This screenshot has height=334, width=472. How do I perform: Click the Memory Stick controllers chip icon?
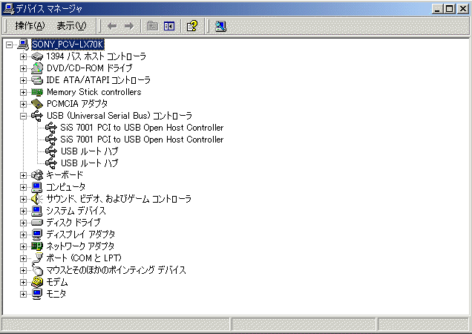click(37, 92)
